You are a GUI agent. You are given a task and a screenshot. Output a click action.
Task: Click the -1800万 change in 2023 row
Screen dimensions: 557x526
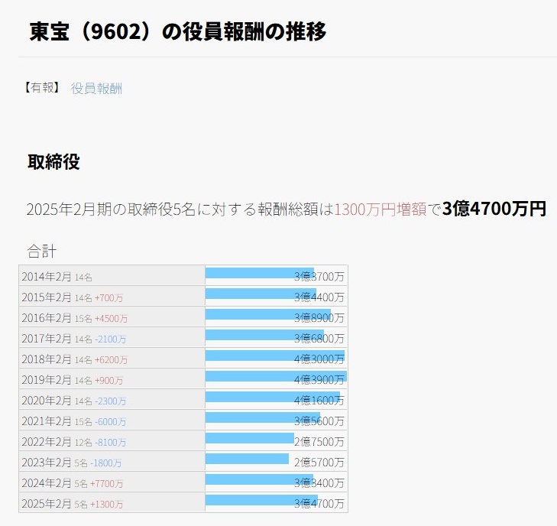point(106,463)
